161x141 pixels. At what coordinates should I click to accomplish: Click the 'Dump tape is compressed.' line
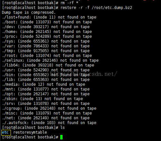coord(29,12)
